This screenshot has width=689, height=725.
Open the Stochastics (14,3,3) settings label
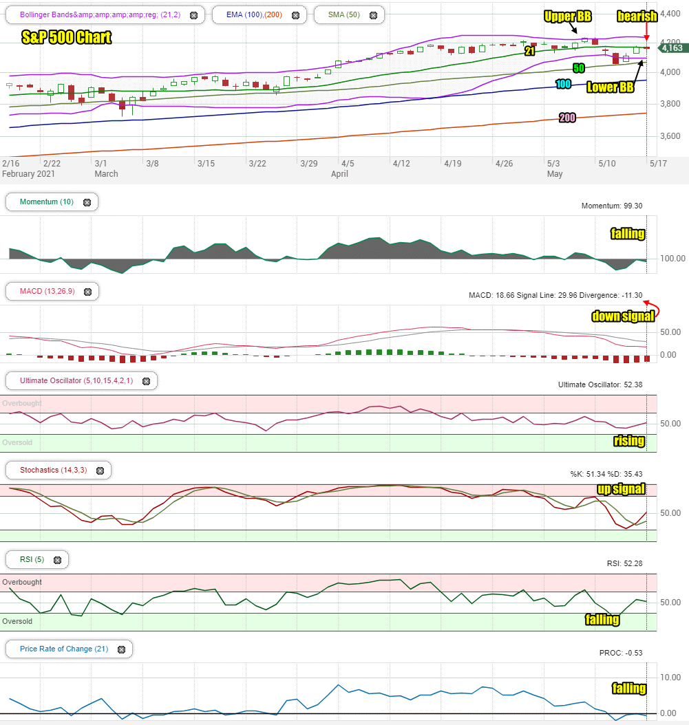click(53, 470)
